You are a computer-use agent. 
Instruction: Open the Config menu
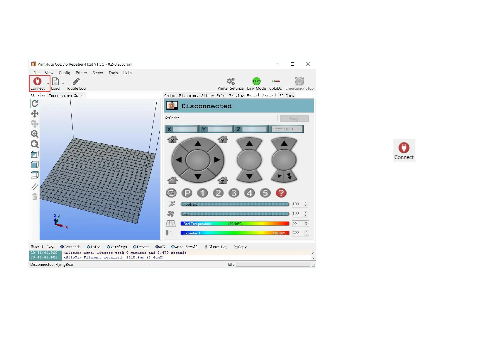click(64, 73)
